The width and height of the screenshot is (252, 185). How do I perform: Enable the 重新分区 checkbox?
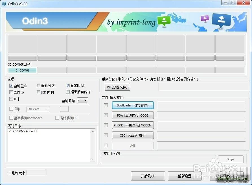(38, 85)
